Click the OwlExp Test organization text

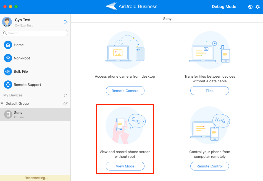pyautogui.click(x=24, y=25)
